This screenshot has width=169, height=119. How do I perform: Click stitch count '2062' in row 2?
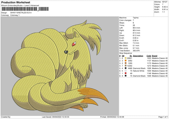130,61
